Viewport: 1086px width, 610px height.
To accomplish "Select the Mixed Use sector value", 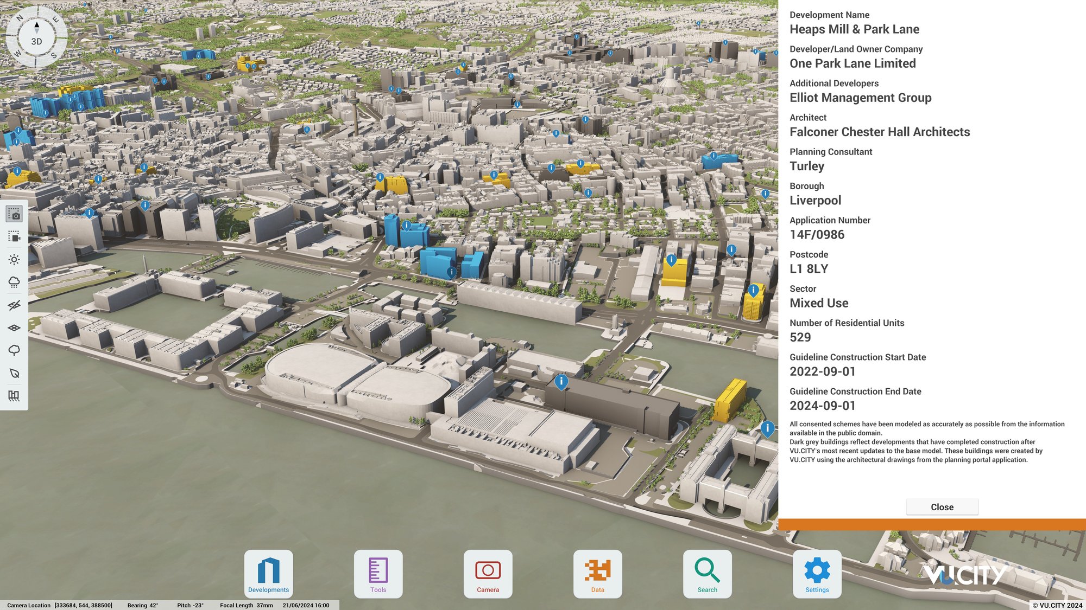I will tap(819, 303).
